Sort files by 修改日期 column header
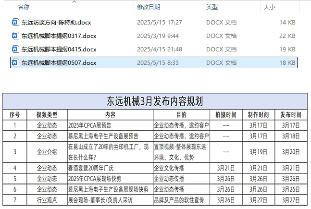 149,7
